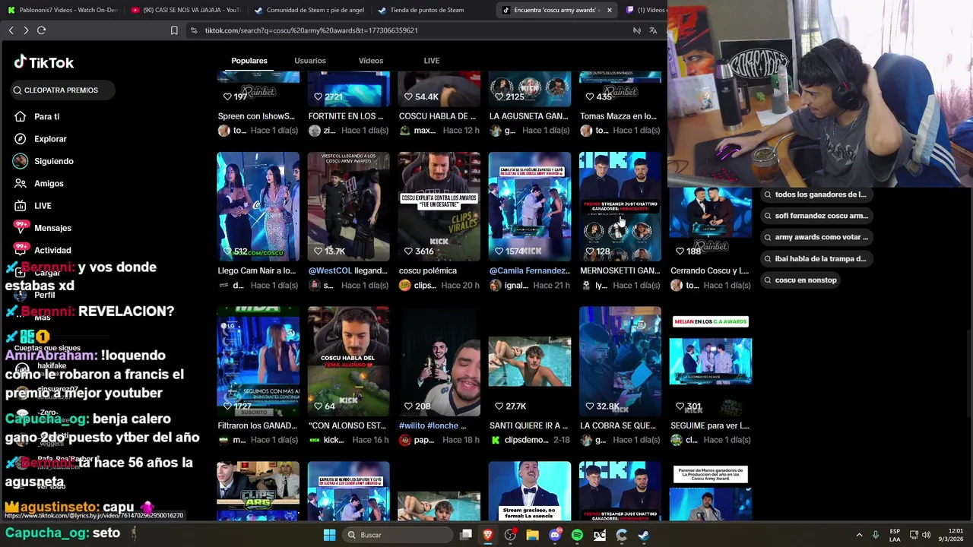Open LIVE in the left sidebar

tap(42, 206)
